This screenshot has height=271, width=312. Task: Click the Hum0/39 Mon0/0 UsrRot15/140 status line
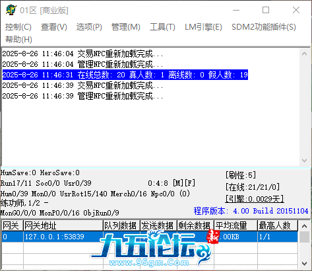(x=95, y=194)
